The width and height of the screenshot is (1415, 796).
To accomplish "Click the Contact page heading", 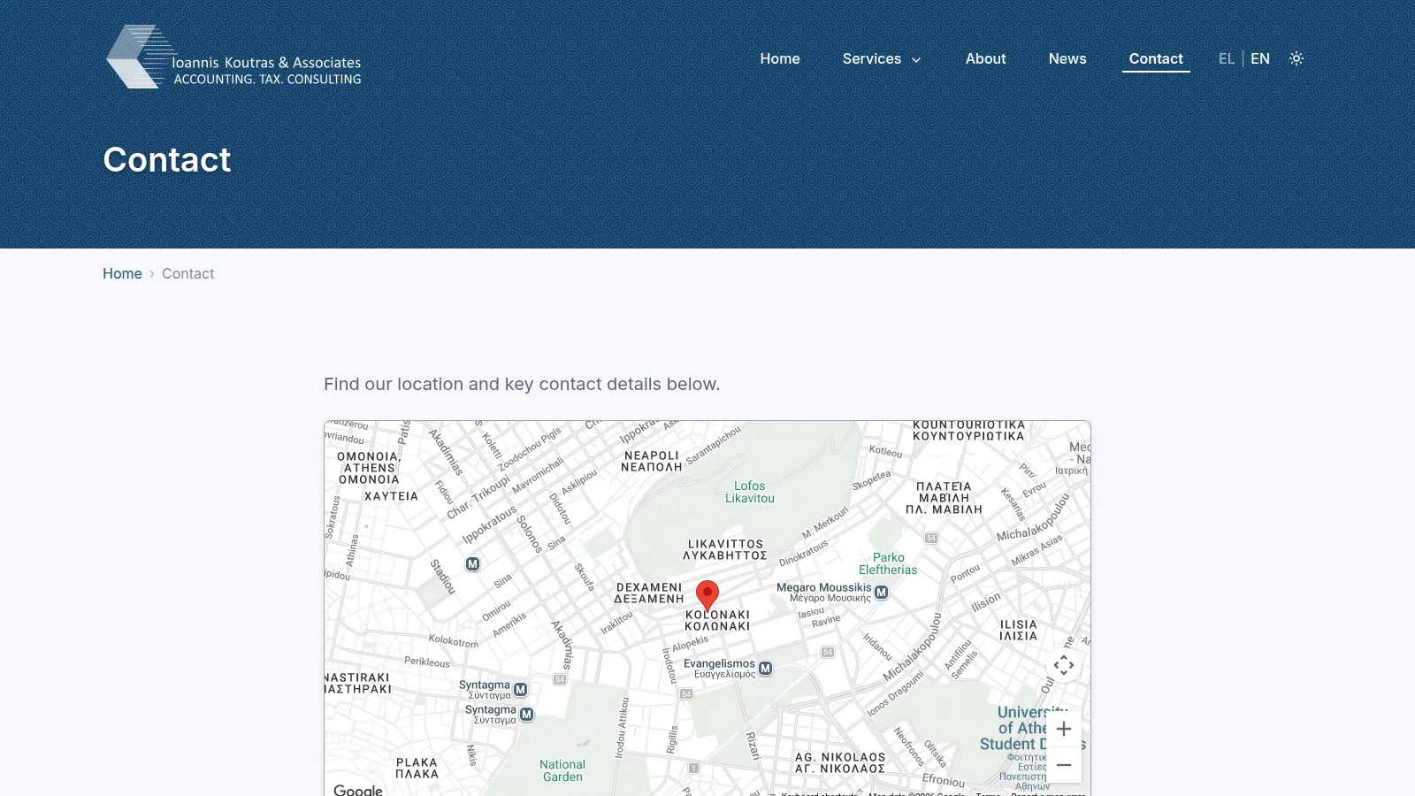I will [167, 160].
